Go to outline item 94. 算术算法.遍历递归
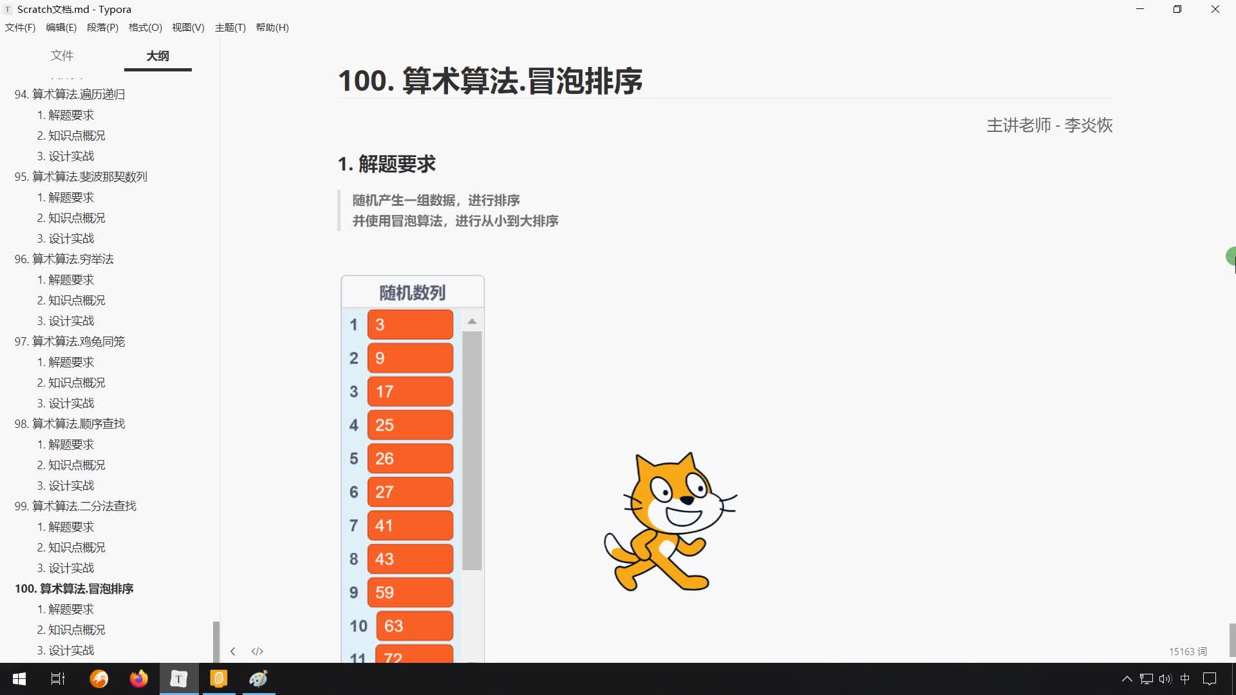The image size is (1236, 695). coord(70,95)
